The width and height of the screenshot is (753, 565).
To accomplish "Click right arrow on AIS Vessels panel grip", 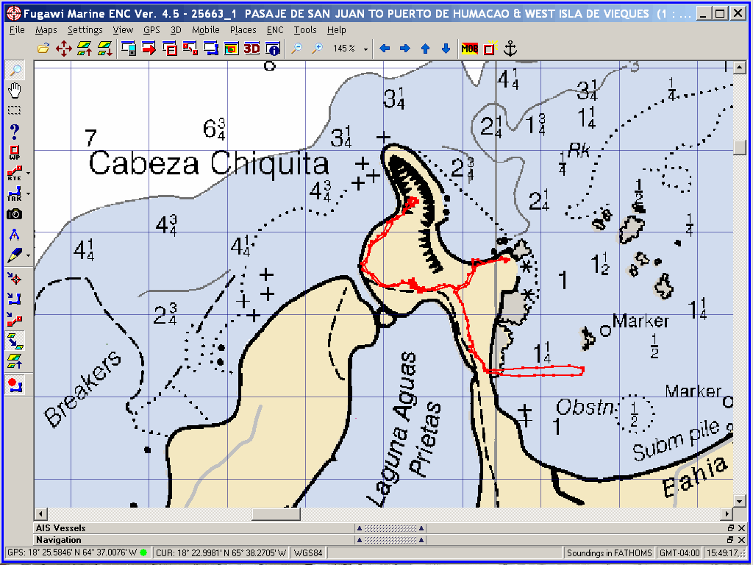I will 421,528.
